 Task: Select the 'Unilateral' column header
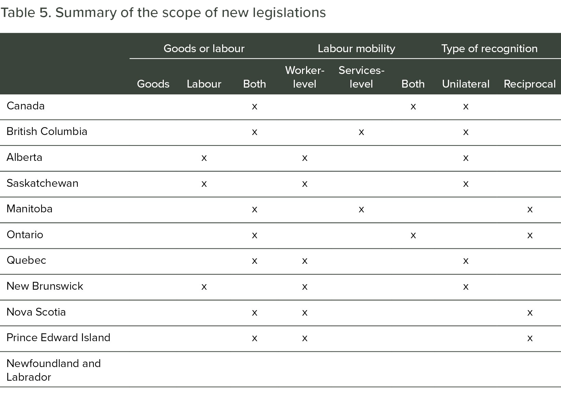pos(465,84)
